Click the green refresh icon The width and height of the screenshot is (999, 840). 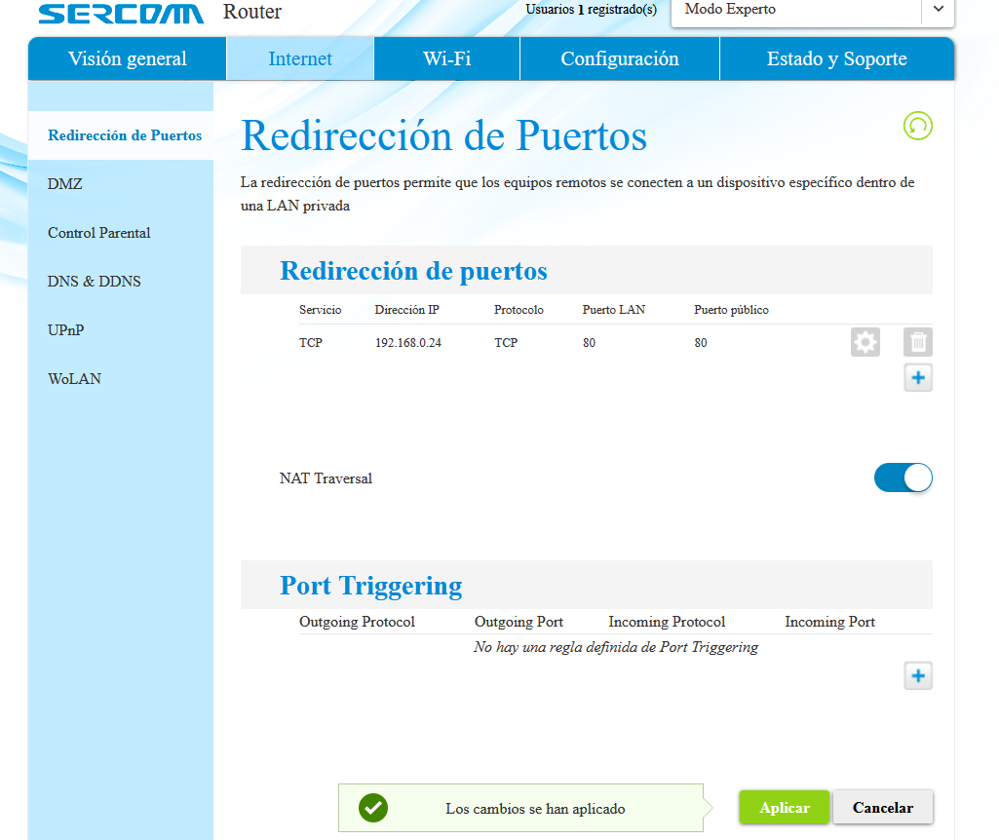(917, 126)
